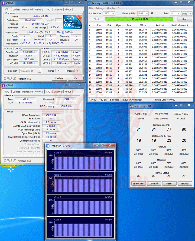Select row 1 with 44.114 time in LinX

139,30
